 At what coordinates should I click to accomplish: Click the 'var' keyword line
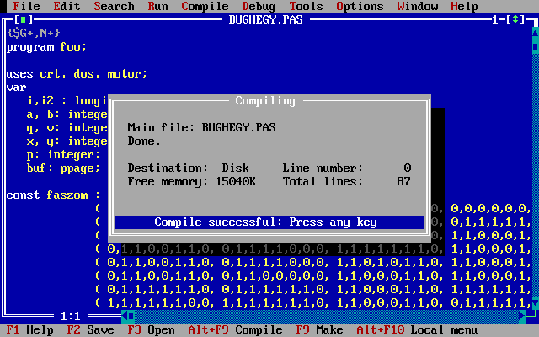coord(17,88)
